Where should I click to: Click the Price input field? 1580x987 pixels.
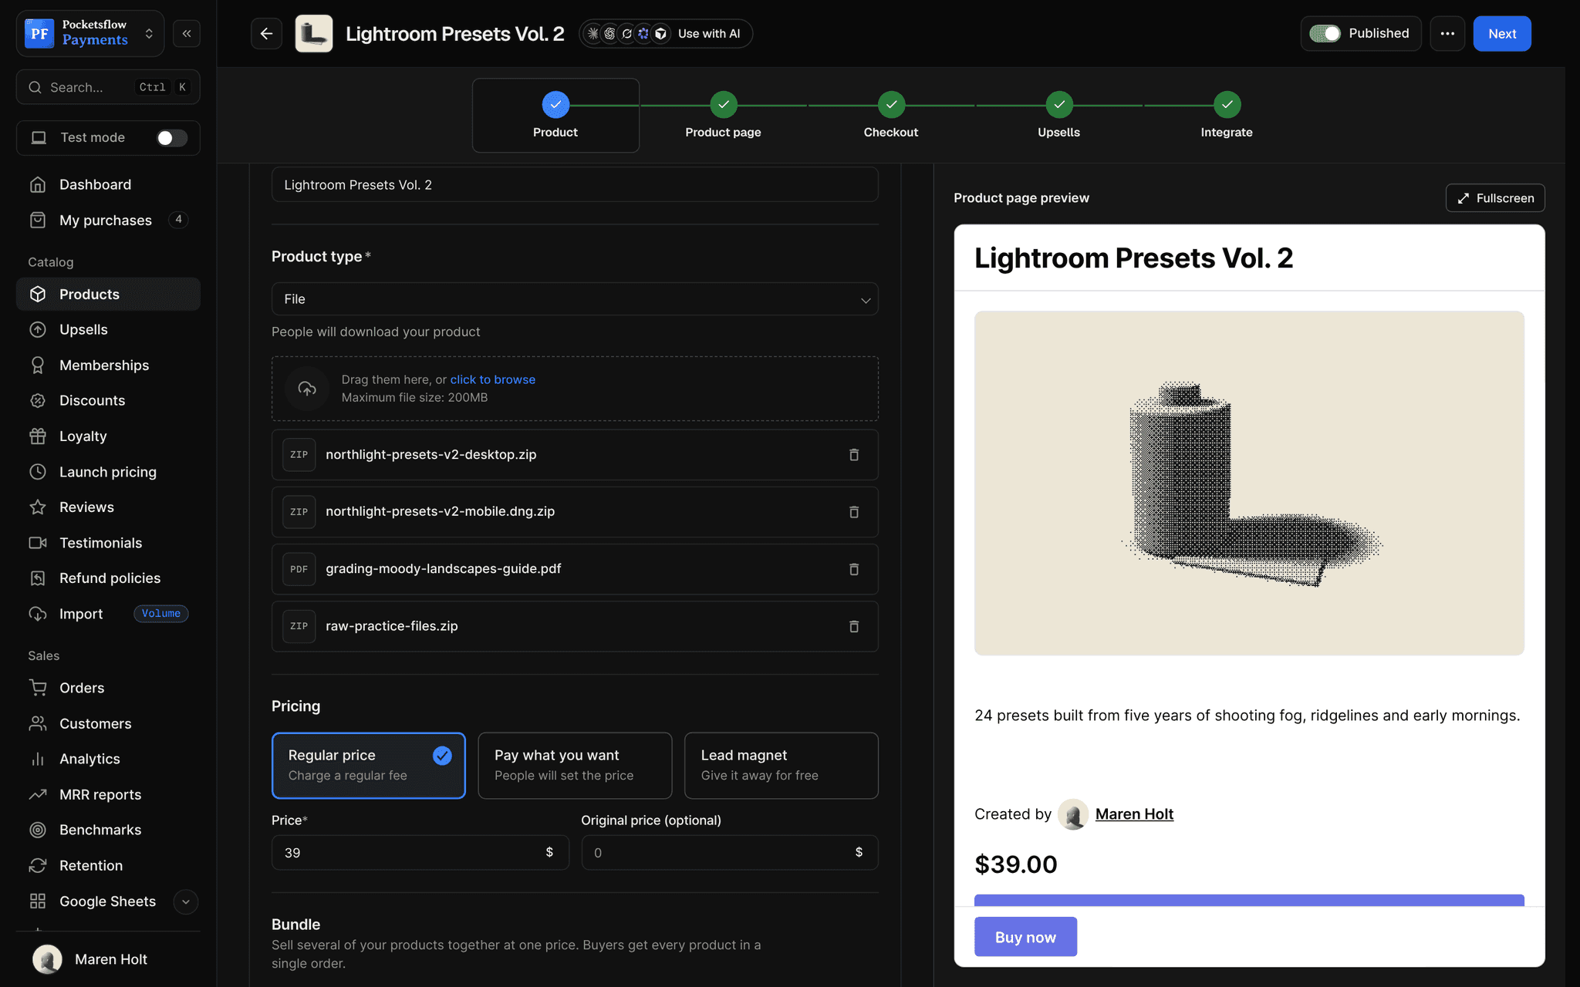point(420,853)
